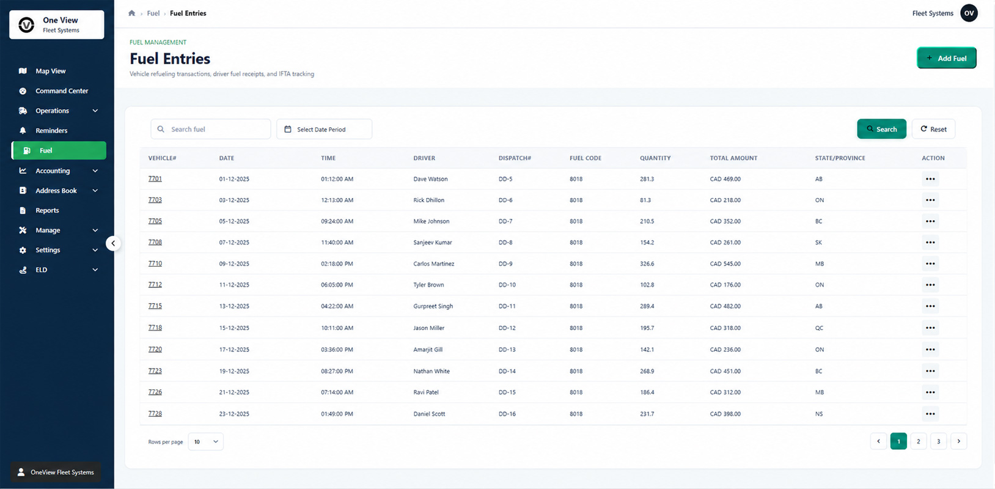The image size is (995, 489).
Task: Collapse the sidebar with the arrow button
Action: [113, 243]
